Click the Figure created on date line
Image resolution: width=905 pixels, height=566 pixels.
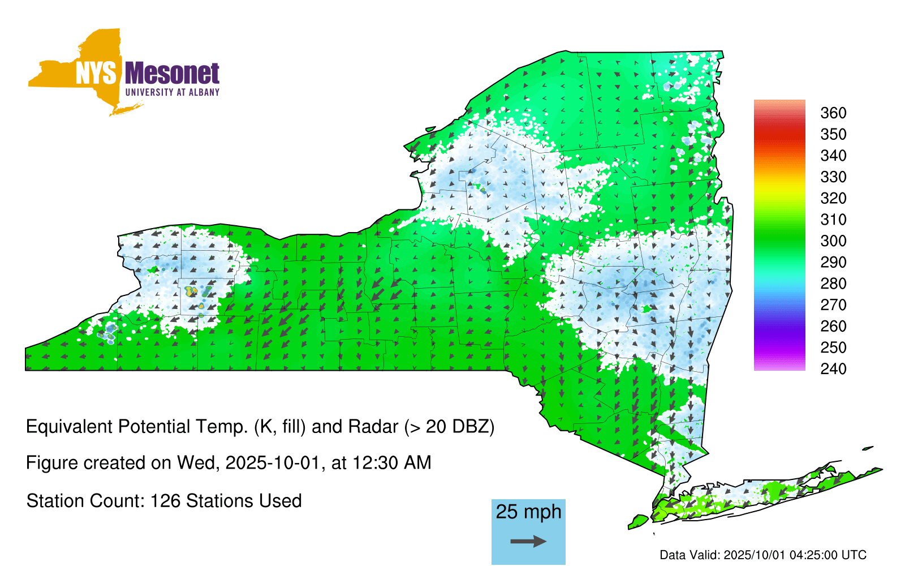tap(229, 463)
